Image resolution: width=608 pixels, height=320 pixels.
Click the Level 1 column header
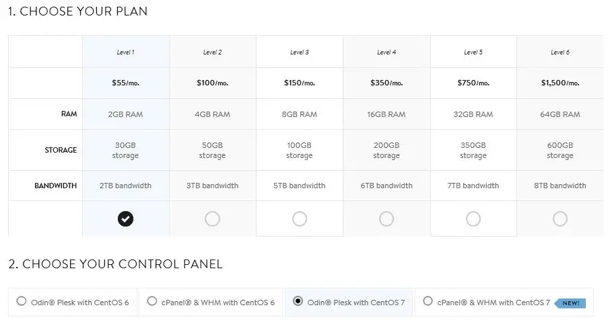click(x=126, y=52)
